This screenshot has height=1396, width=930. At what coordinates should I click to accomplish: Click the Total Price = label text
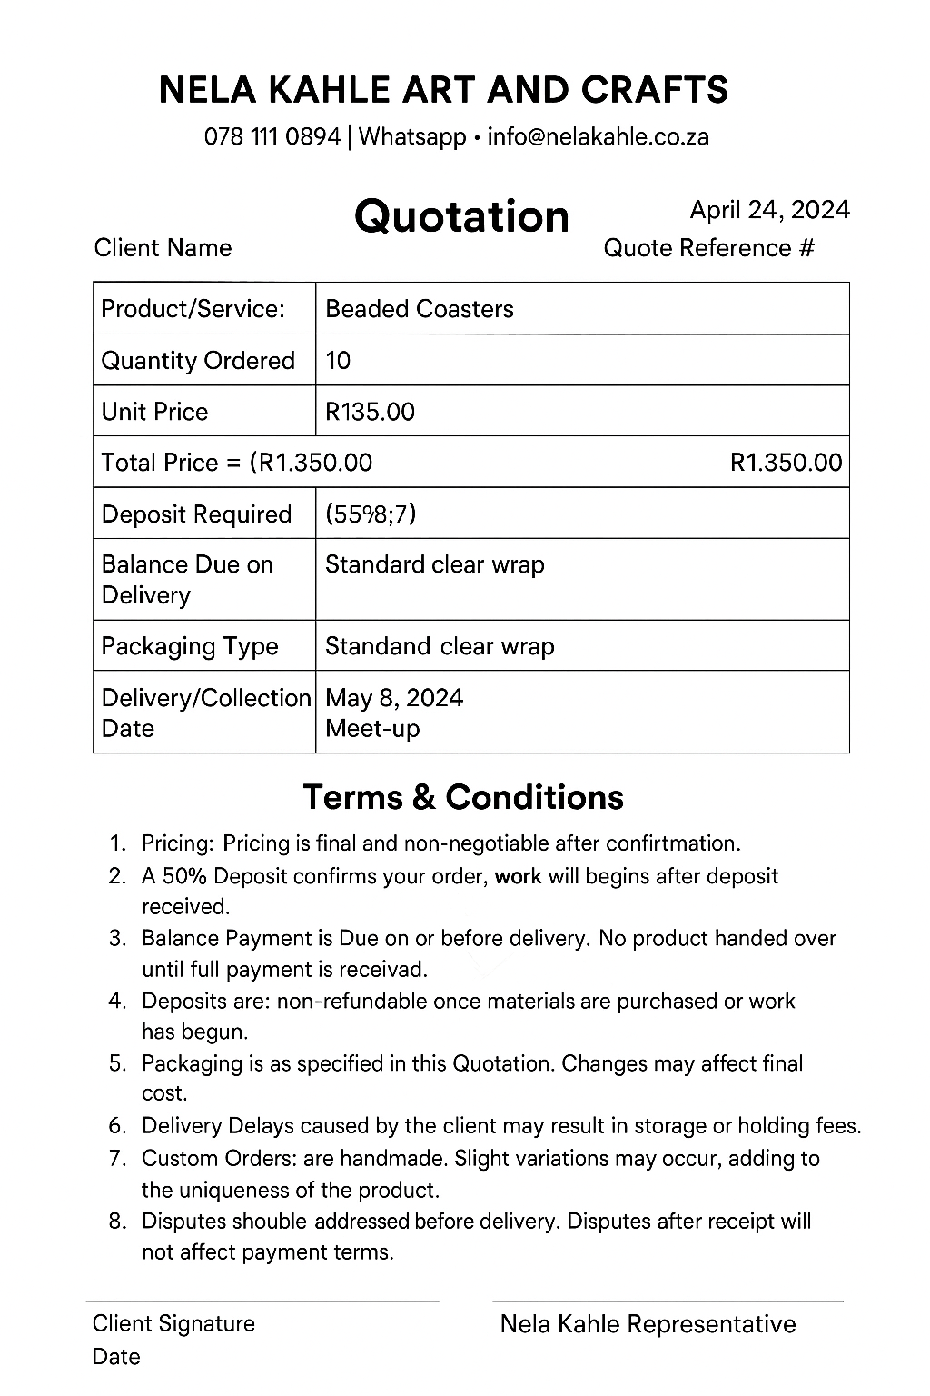click(171, 463)
